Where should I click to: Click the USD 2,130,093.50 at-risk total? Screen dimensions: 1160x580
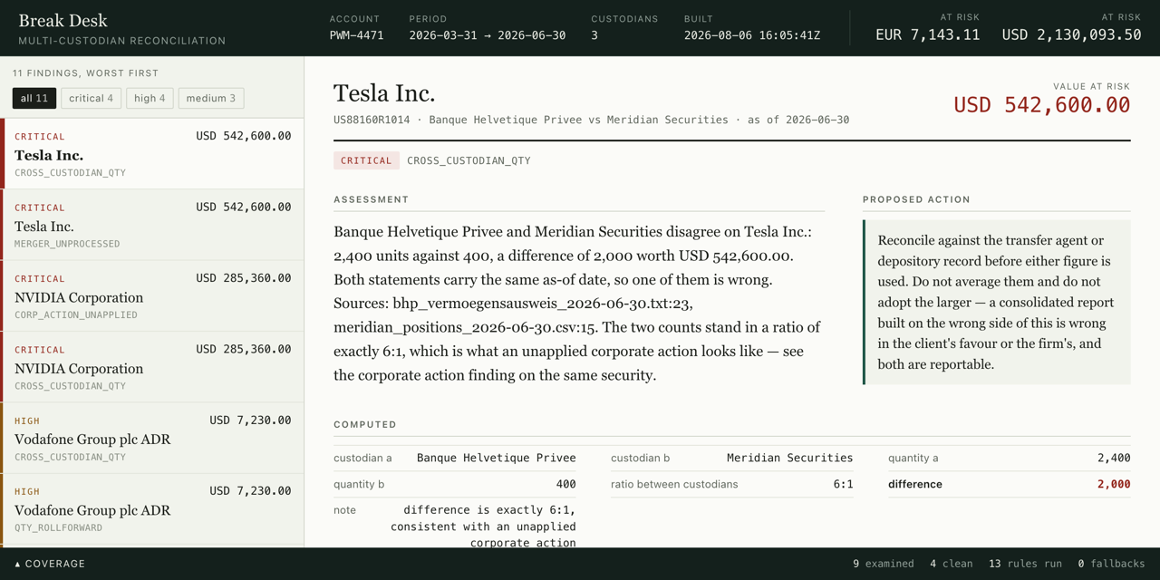(1071, 34)
